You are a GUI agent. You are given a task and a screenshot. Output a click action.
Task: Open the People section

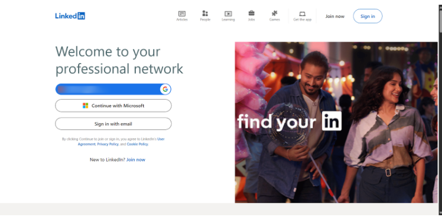(205, 16)
